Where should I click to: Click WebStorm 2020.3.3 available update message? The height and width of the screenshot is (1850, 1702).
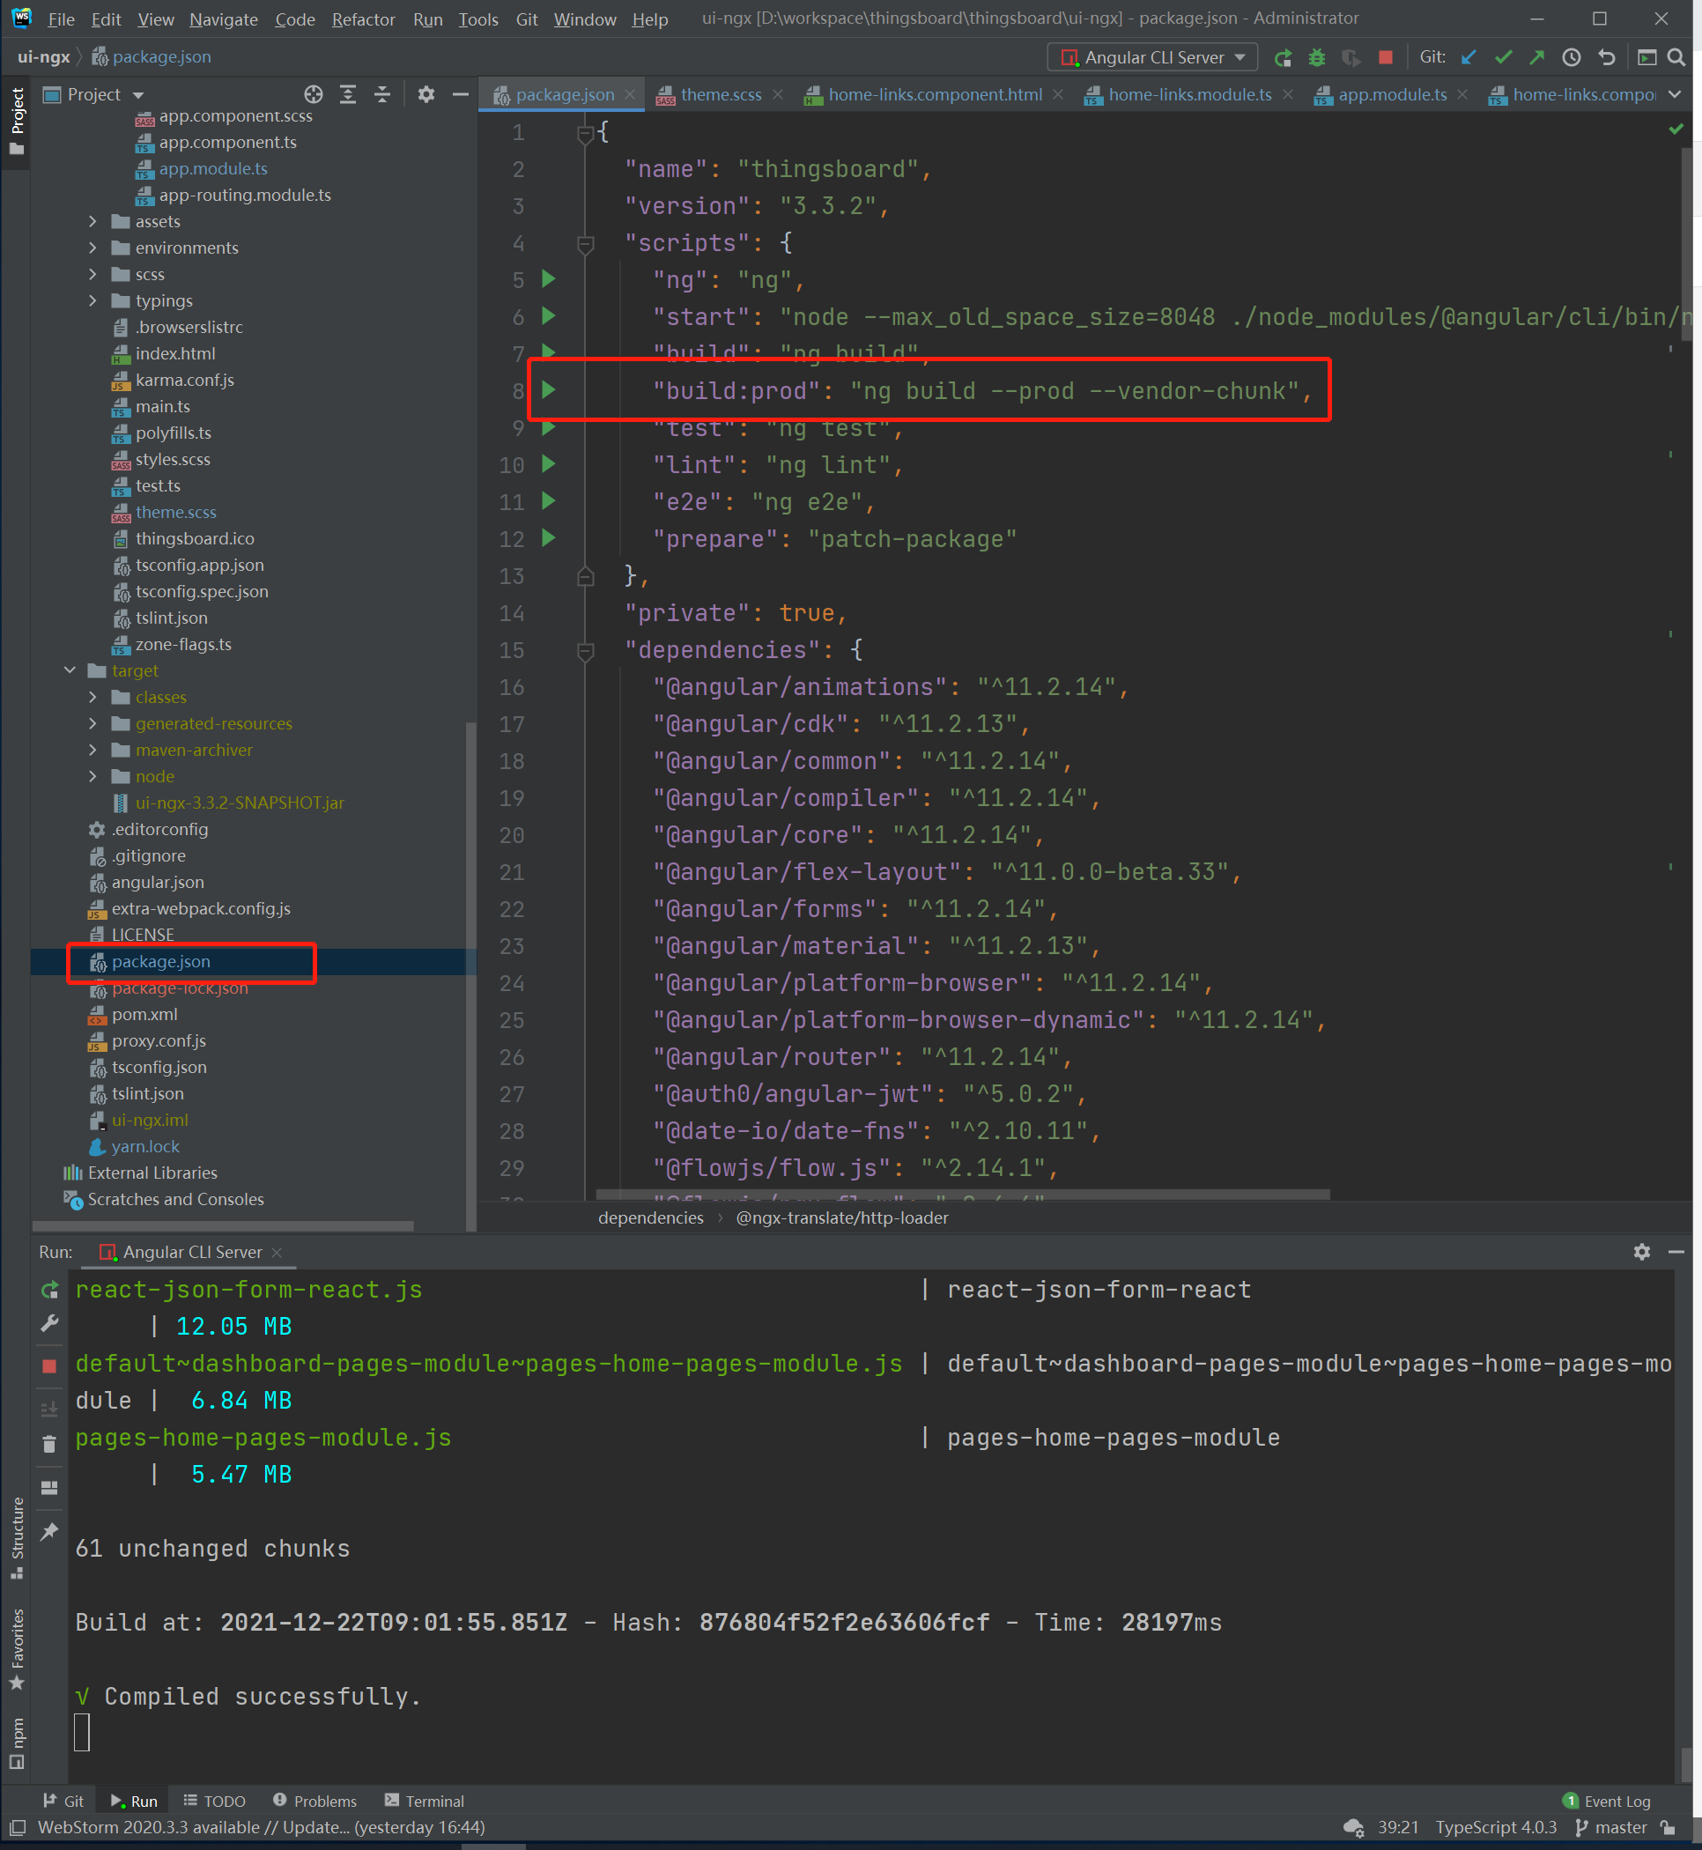261,1827
